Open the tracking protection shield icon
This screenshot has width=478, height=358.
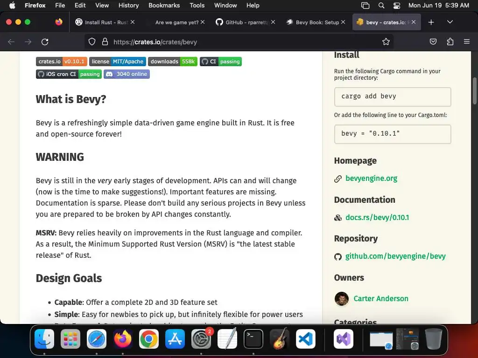click(x=92, y=41)
